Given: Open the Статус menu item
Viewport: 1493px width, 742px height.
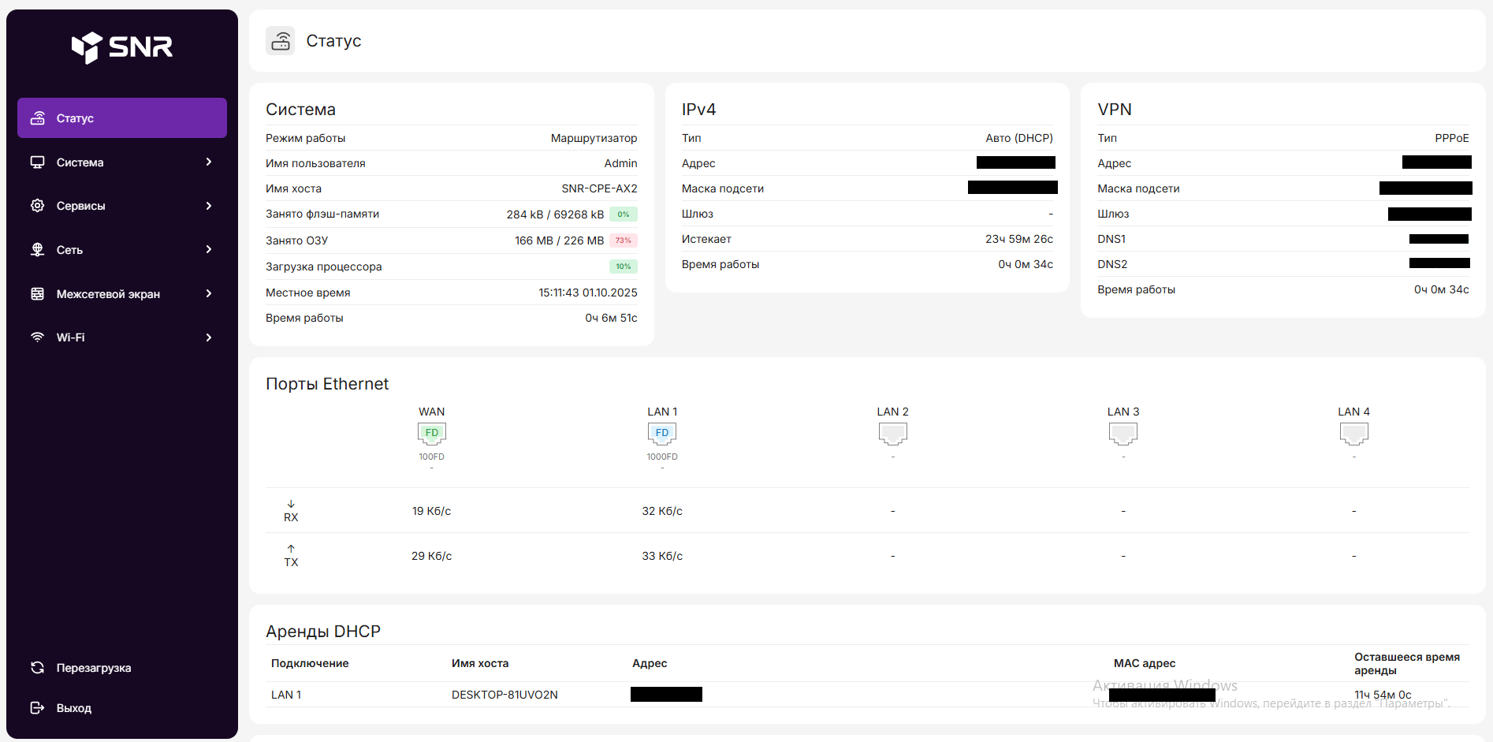Looking at the screenshot, I should point(122,118).
